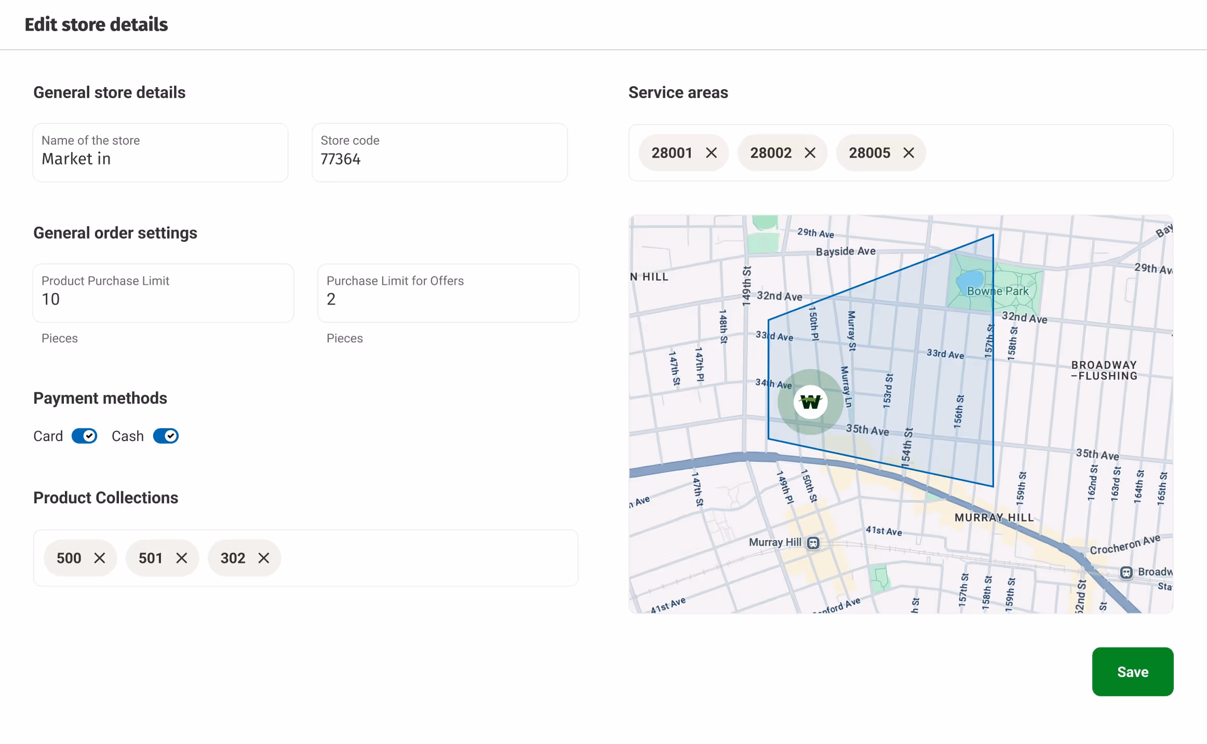
Task: Click the Save button
Action: (x=1132, y=671)
